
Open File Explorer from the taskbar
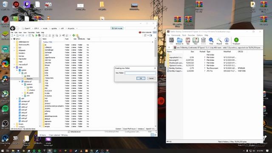[x=13, y=151]
